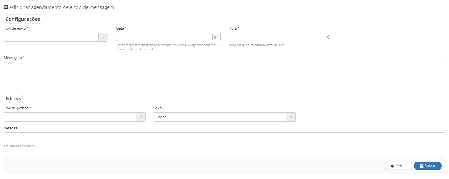Open the Sexo dropdown showing Todos
Viewport: 449px width, 179px height.
[291, 117]
